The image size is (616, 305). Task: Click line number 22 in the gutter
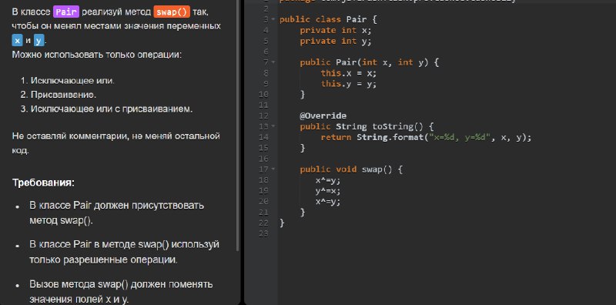pos(264,223)
